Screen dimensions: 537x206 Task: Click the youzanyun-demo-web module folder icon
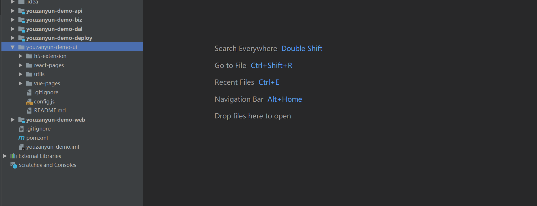21,120
